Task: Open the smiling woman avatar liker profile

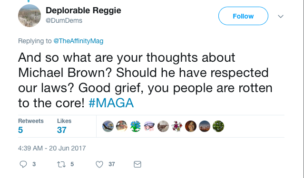Action: click(191, 126)
